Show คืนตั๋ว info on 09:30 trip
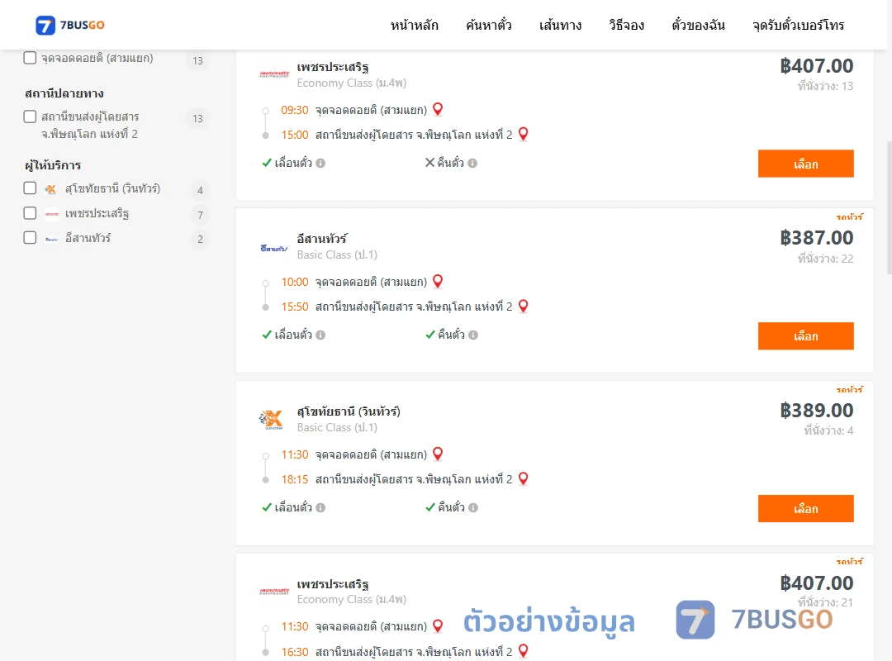892x661 pixels. (x=472, y=164)
